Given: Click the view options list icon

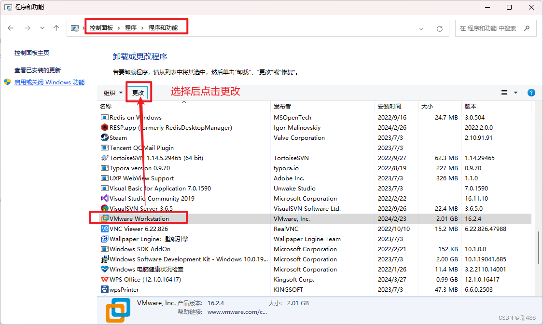Looking at the screenshot, I should click(504, 93).
